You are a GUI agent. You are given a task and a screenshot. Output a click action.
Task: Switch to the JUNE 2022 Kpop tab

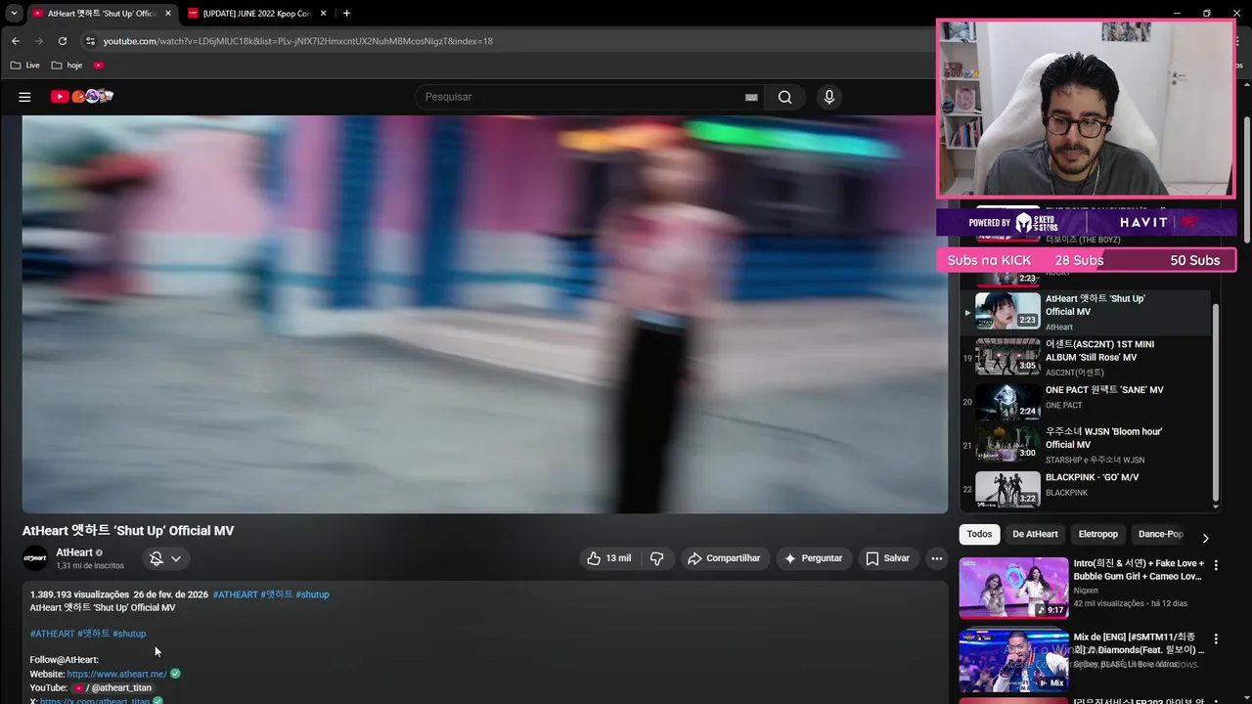257,13
